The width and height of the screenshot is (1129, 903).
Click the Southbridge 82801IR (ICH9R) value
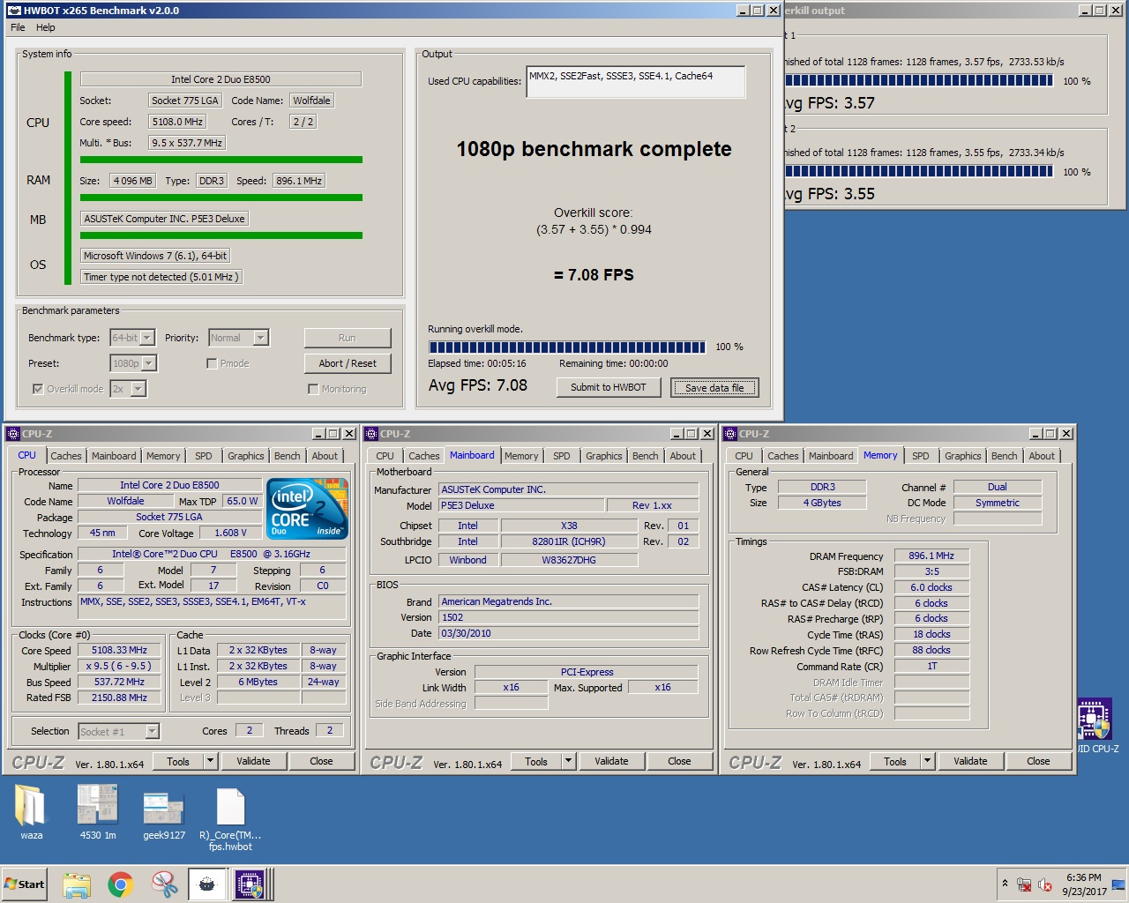click(x=569, y=541)
